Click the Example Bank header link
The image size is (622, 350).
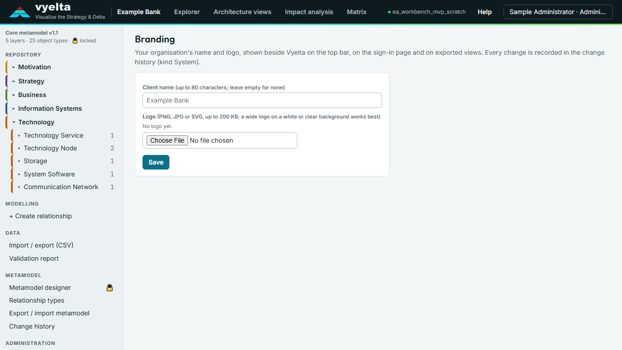click(139, 12)
